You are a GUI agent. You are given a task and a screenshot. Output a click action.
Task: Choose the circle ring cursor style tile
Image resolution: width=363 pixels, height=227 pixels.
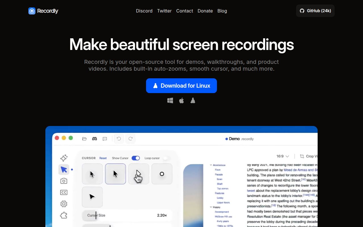(x=162, y=174)
